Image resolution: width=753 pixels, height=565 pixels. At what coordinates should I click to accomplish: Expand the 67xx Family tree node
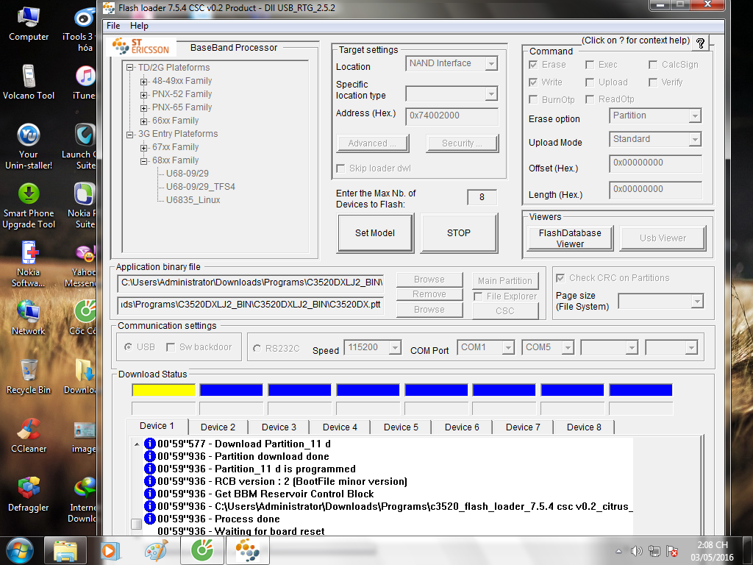click(144, 147)
